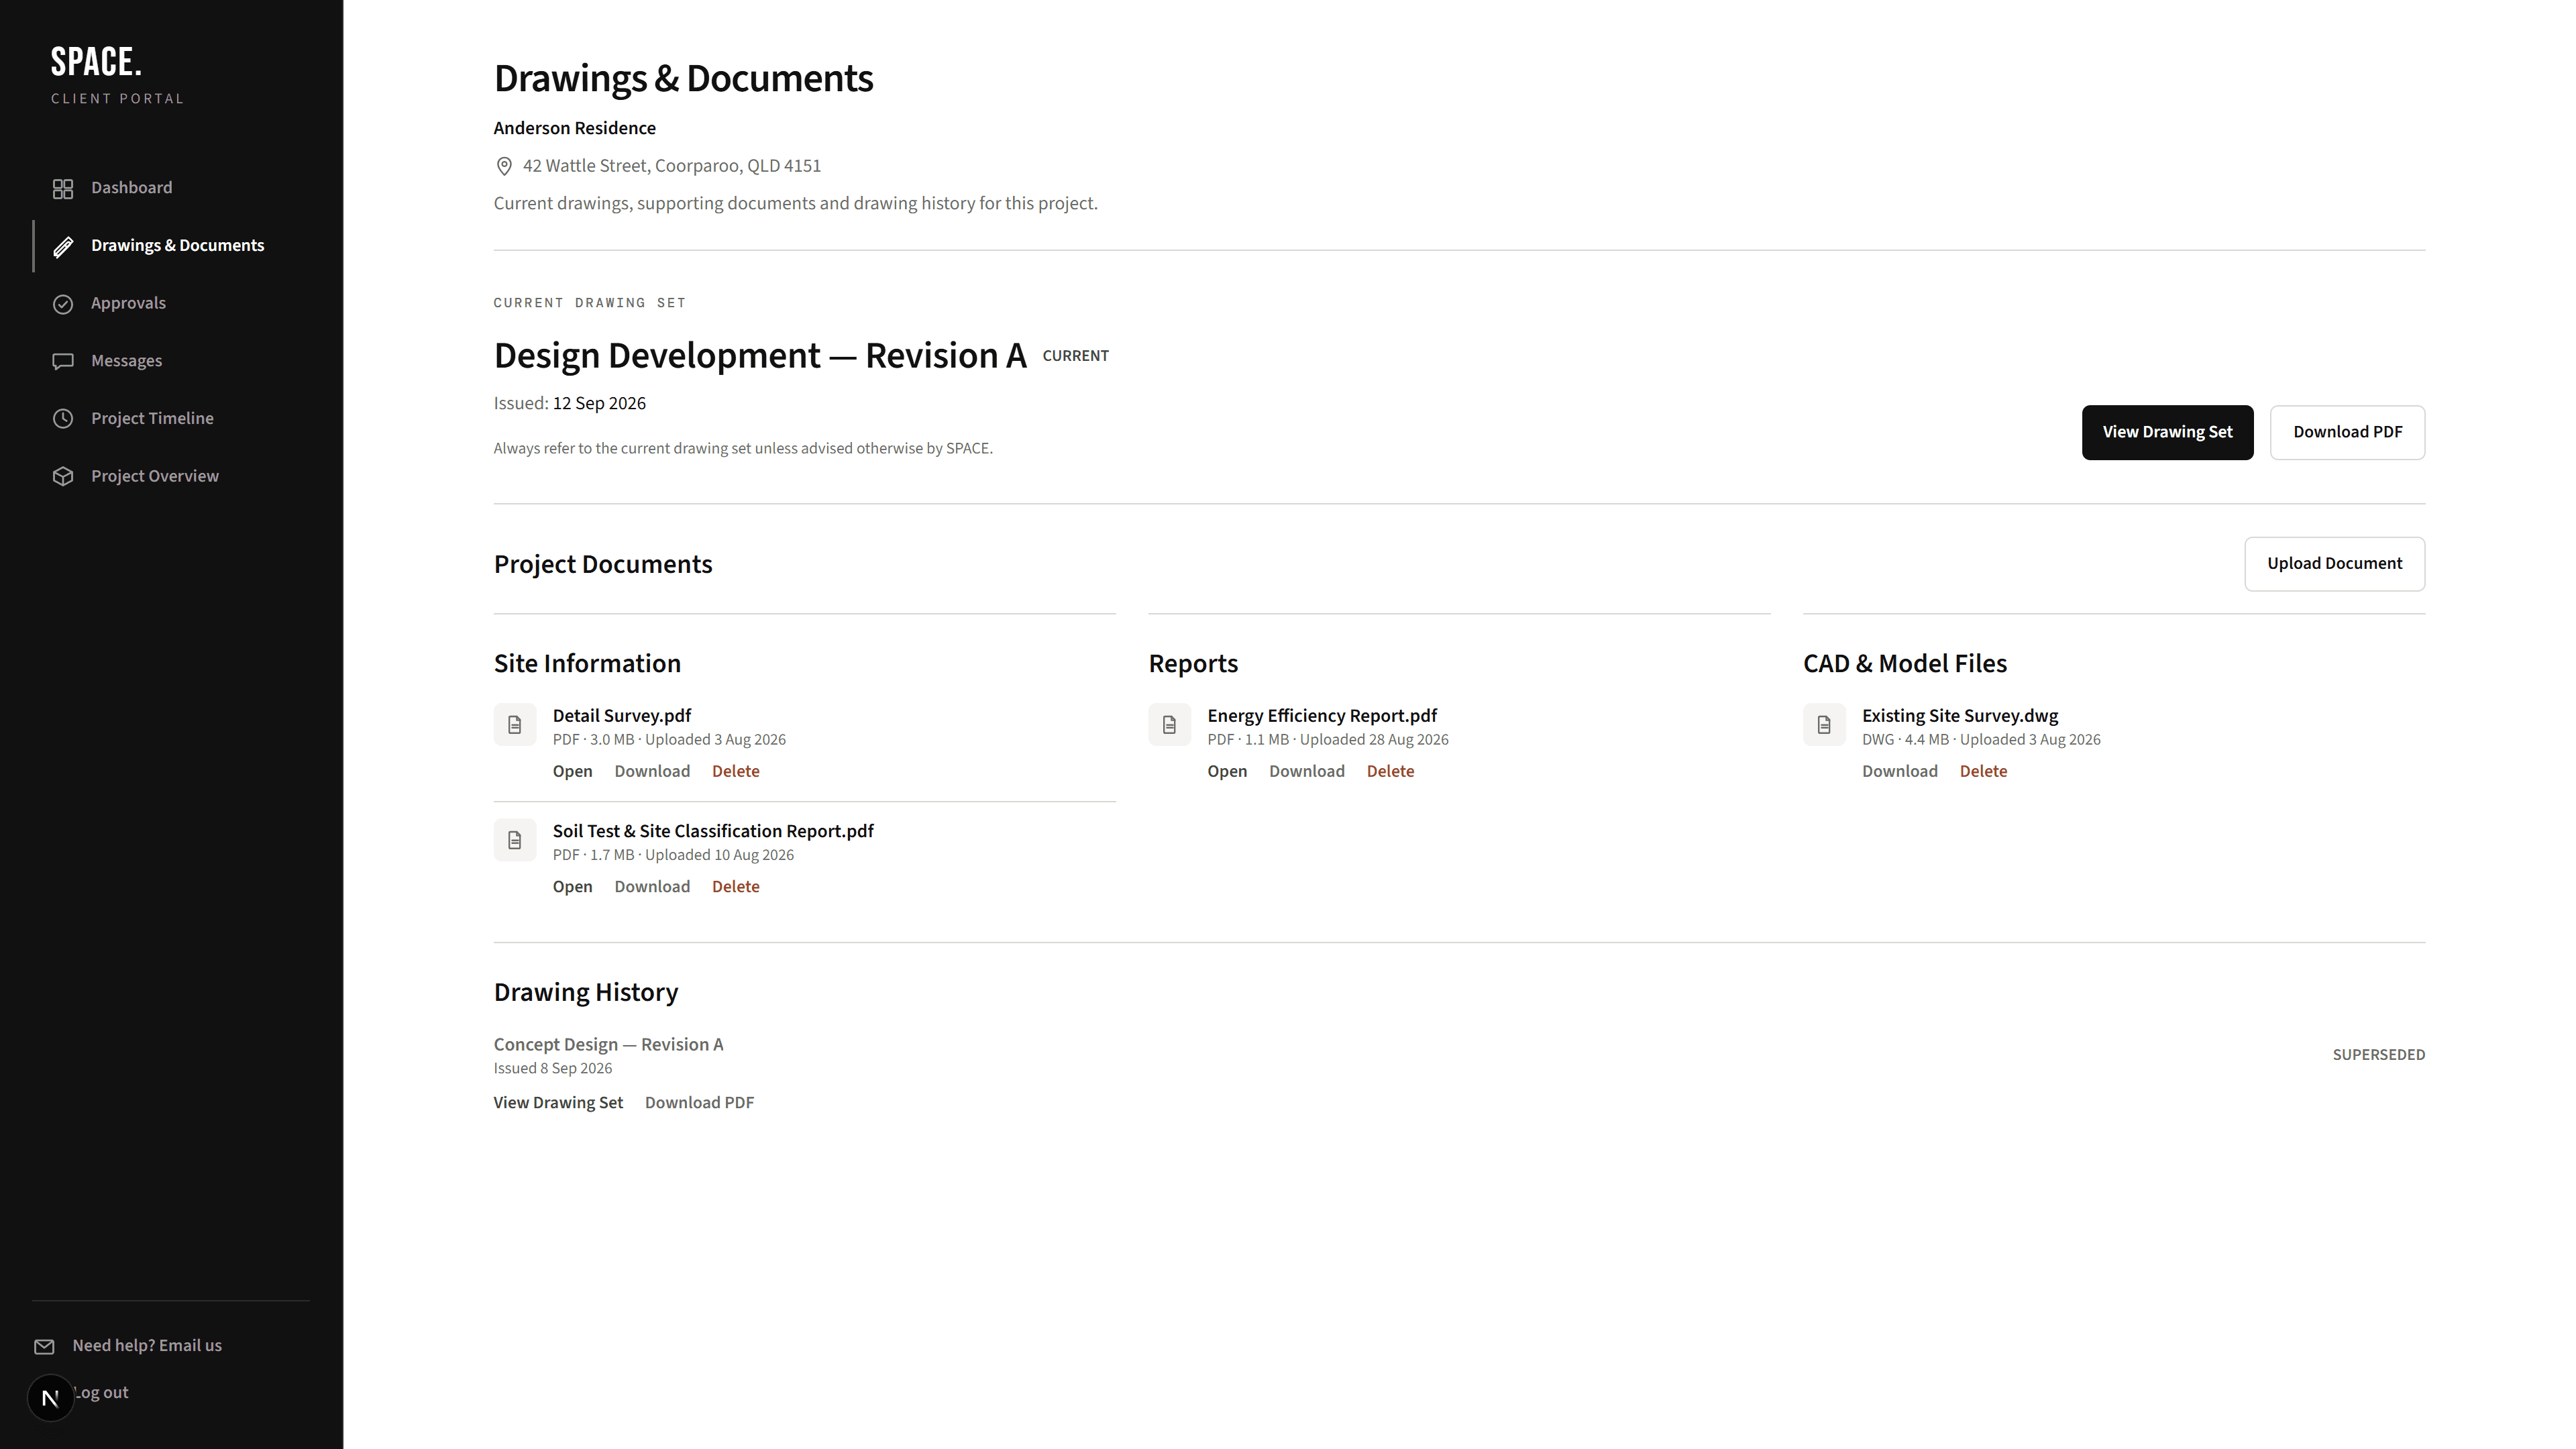Click the SPACE. logo in sidebar
The image size is (2576, 1449).
96,62
